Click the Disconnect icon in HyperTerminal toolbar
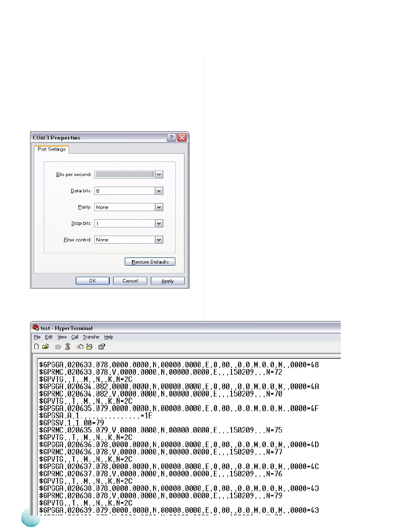The width and height of the screenshot is (409, 530). pyautogui.click(x=67, y=346)
